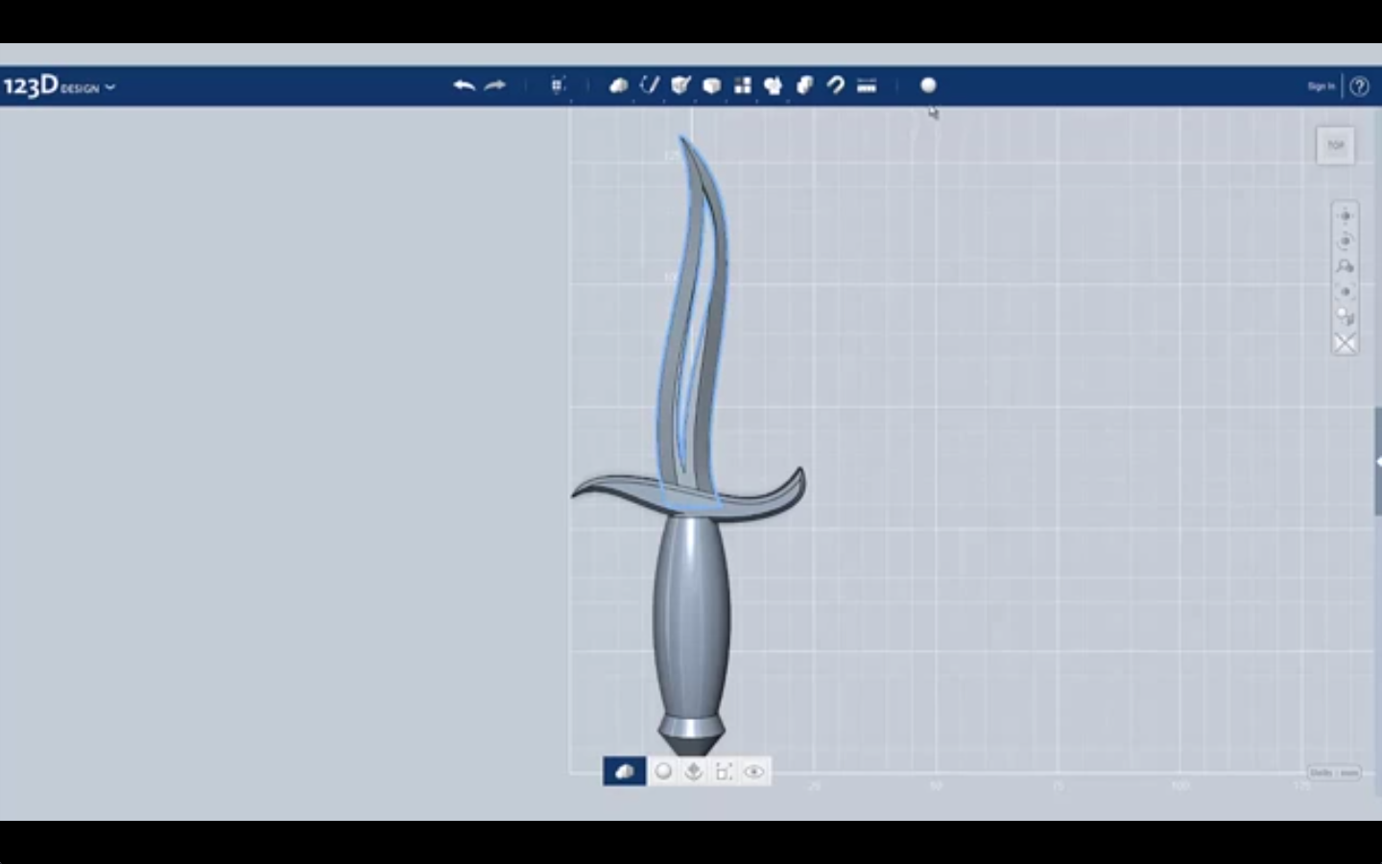Expand the collapsed right side panel arrow
The image size is (1382, 864).
[x=1378, y=462]
